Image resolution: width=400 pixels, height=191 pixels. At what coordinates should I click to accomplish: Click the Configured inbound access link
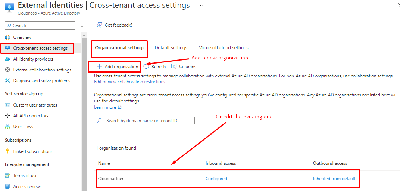216,179
